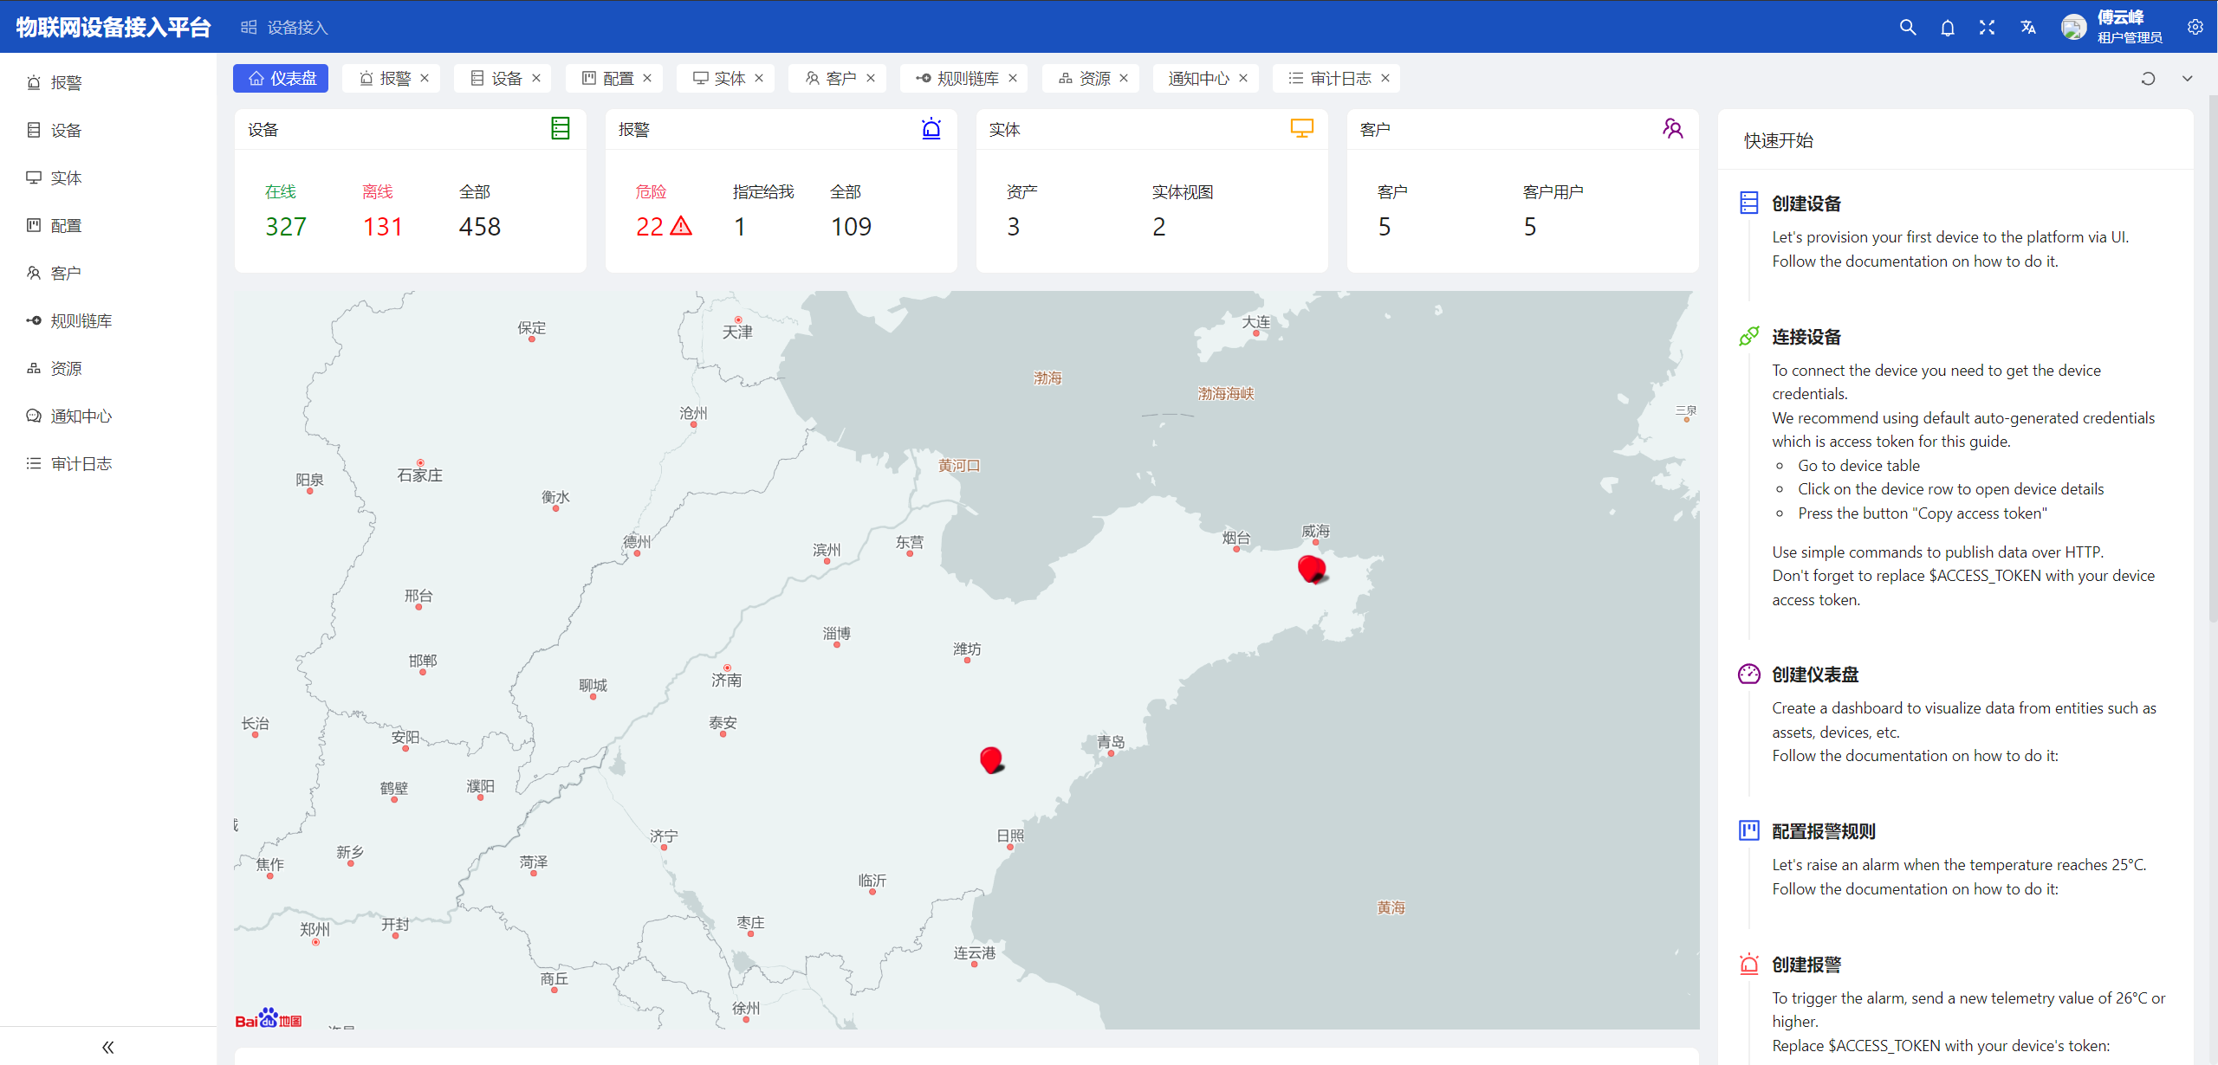Open the notification bell icon
2218x1065 pixels.
1948,28
